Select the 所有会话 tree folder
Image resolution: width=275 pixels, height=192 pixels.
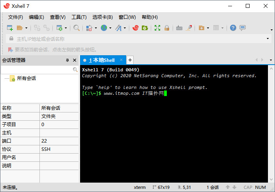23,78
